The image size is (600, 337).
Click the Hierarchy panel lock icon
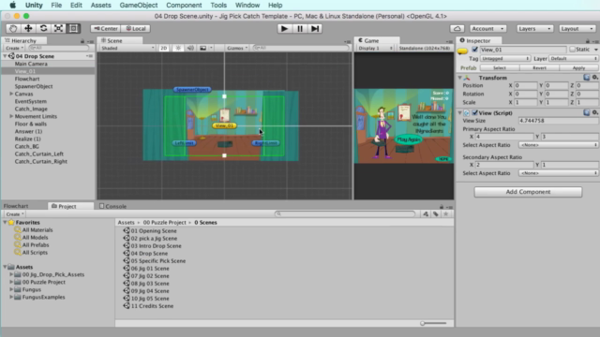coord(82,41)
